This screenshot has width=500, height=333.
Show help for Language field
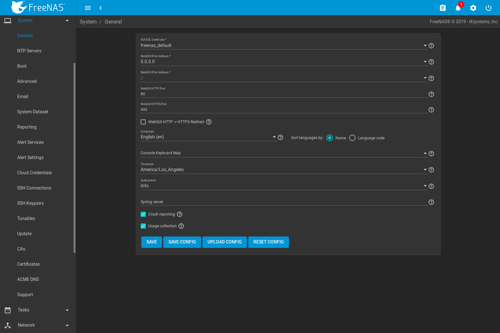coord(280,137)
